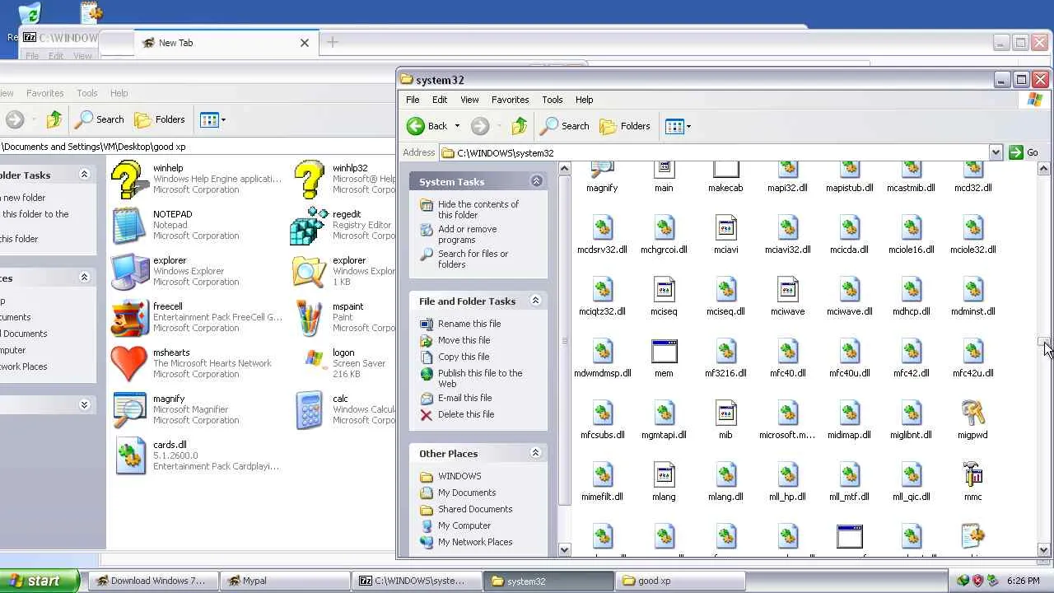
Task: Select the freecell icon in good xp window
Action: click(129, 319)
